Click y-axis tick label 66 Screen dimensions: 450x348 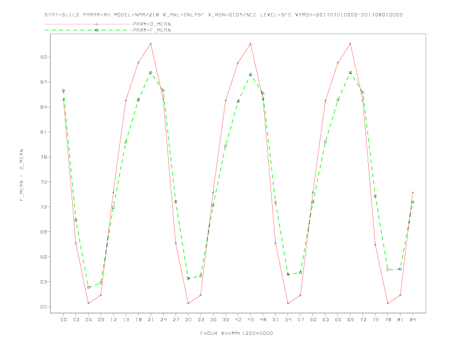[43, 256]
